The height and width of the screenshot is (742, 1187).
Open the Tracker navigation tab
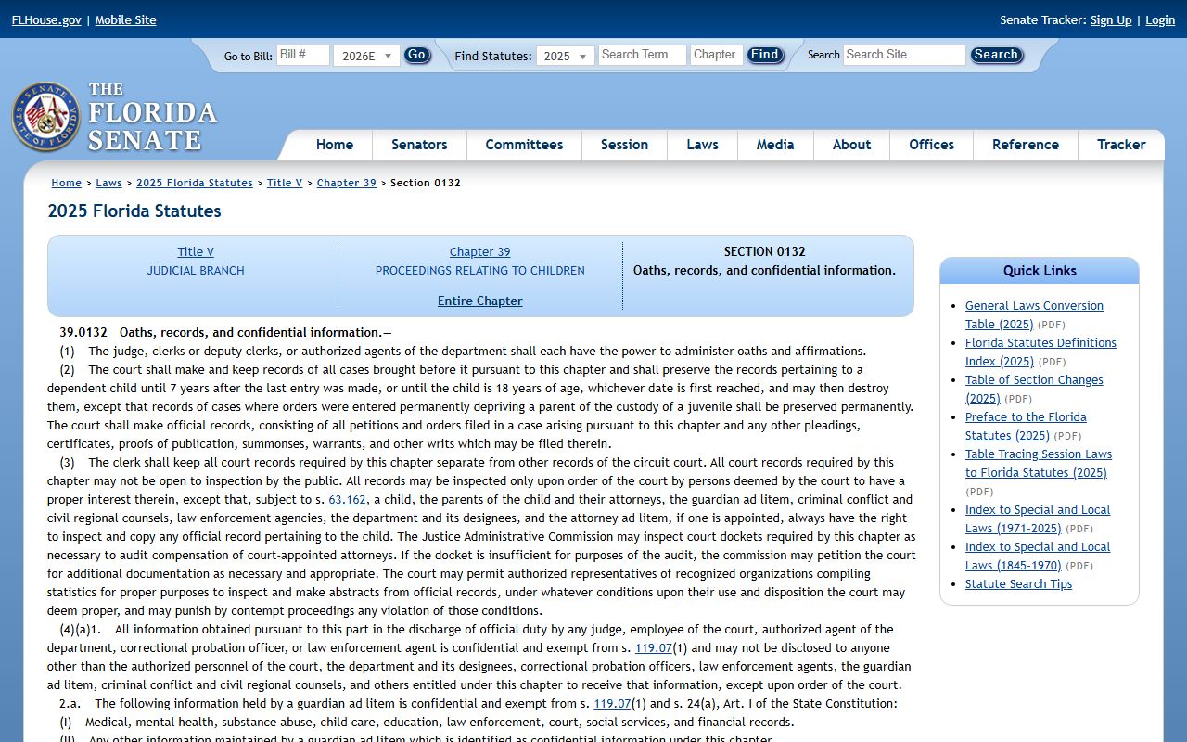click(1121, 145)
